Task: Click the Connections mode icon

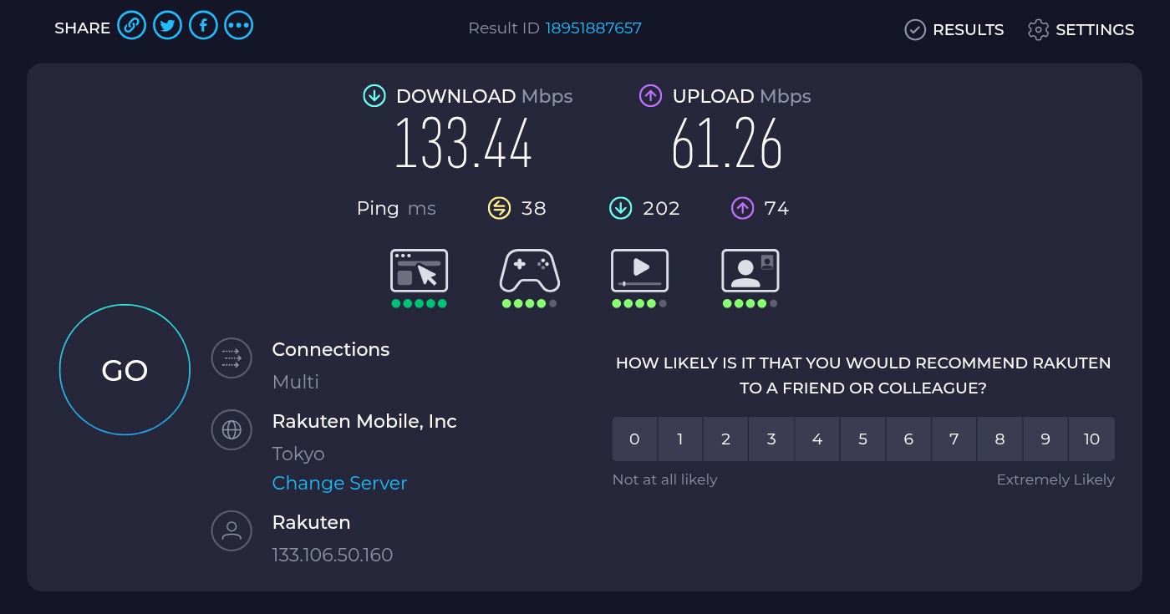Action: coord(231,359)
